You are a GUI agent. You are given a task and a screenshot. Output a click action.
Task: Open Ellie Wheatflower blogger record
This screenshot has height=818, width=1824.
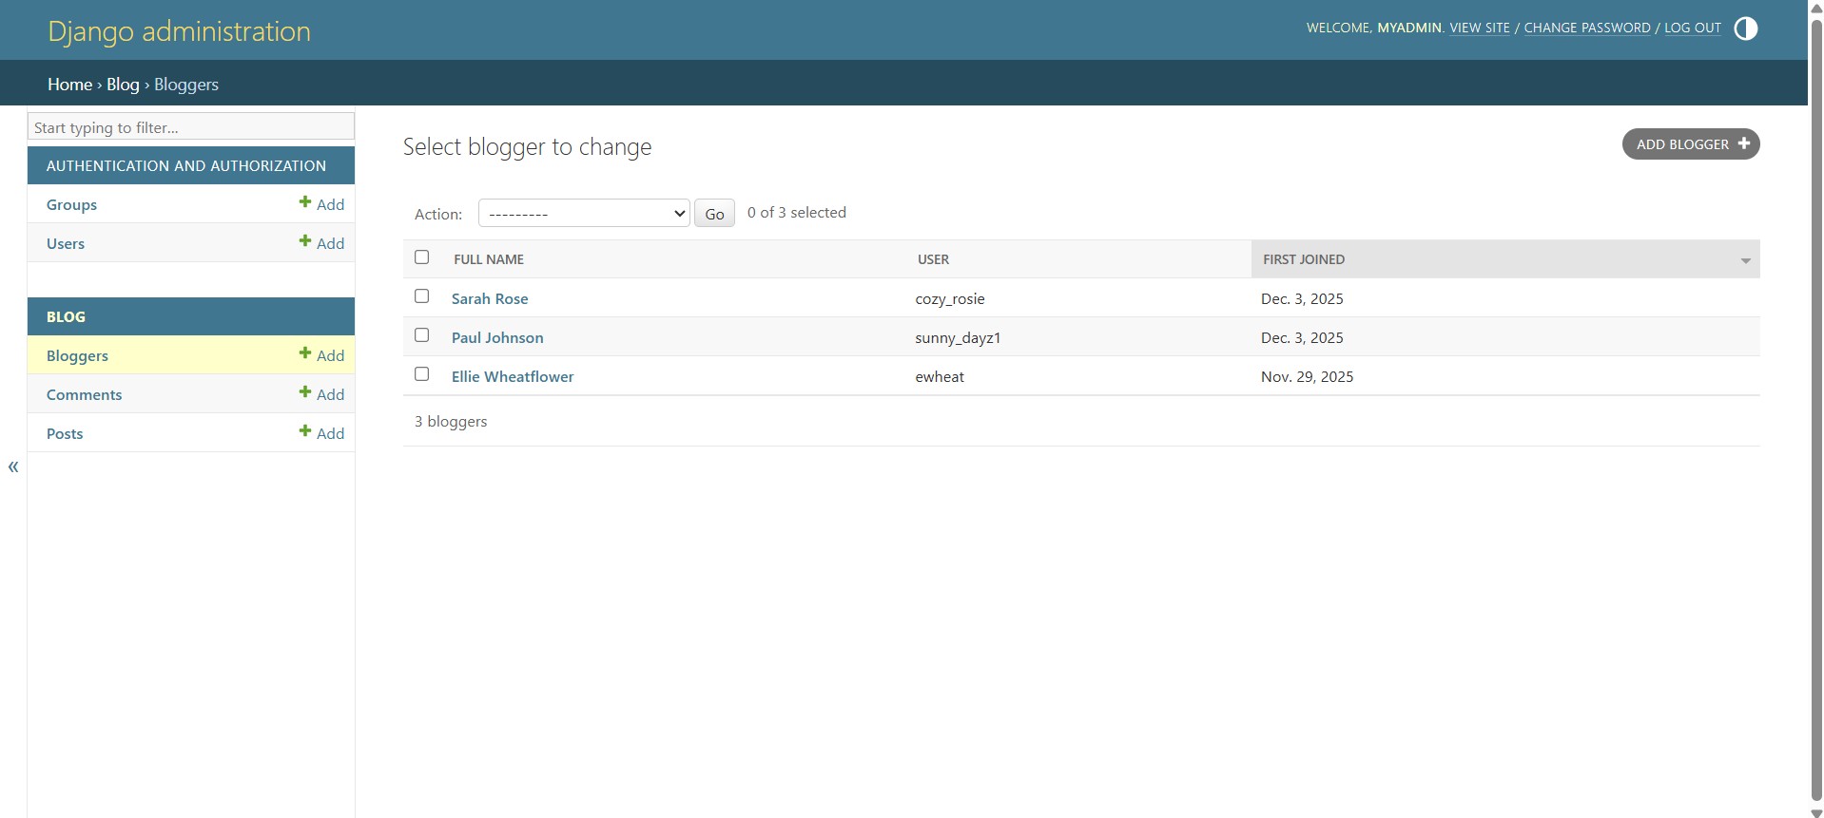click(x=512, y=376)
